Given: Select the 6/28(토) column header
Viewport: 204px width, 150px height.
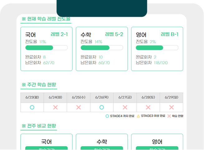Looking at the screenshot, I should click(148, 98).
